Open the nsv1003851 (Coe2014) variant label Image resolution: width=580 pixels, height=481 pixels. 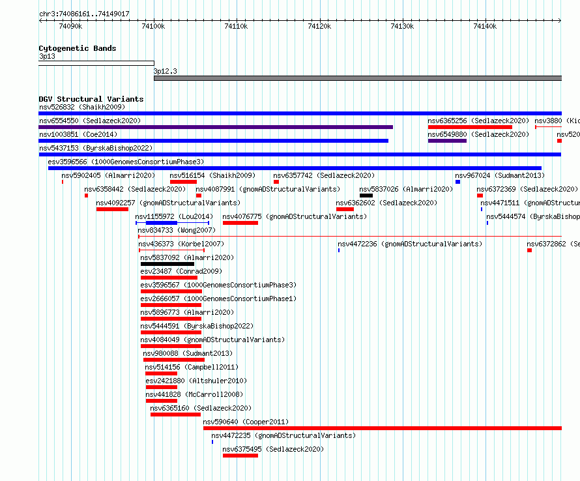[78, 134]
